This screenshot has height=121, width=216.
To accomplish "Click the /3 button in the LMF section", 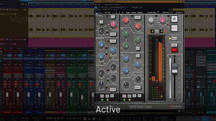I will (x=138, y=56).
